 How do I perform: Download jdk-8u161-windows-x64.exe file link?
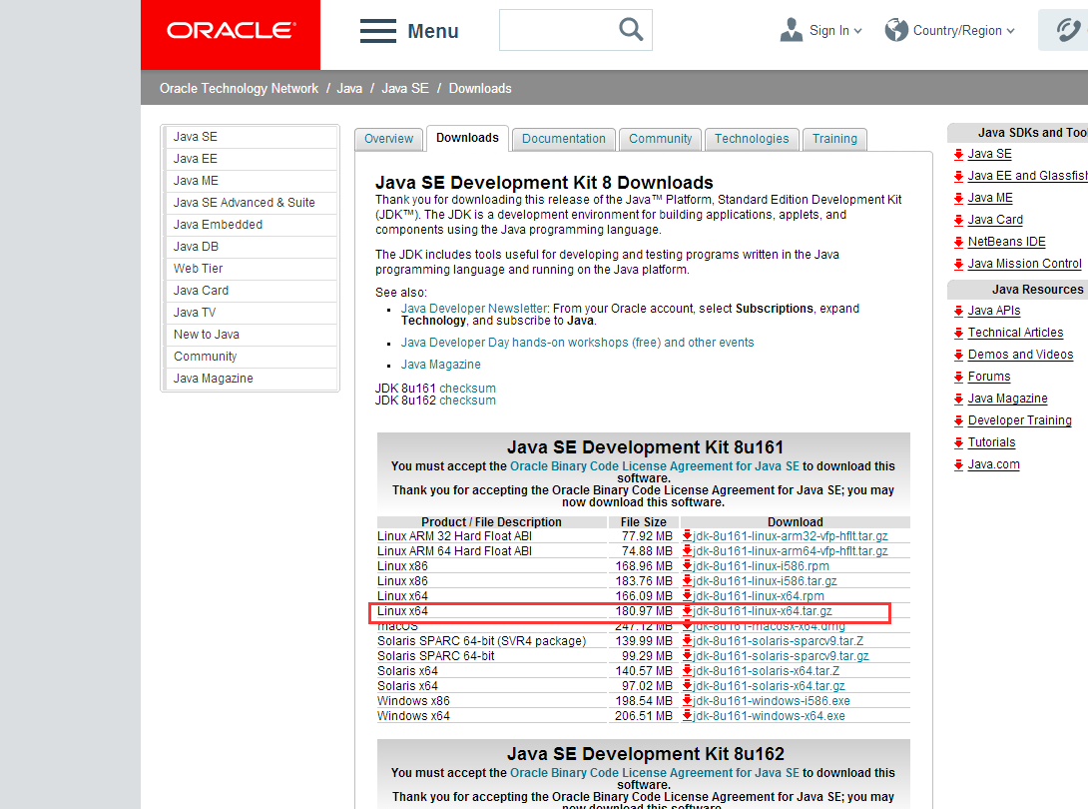[x=769, y=716]
